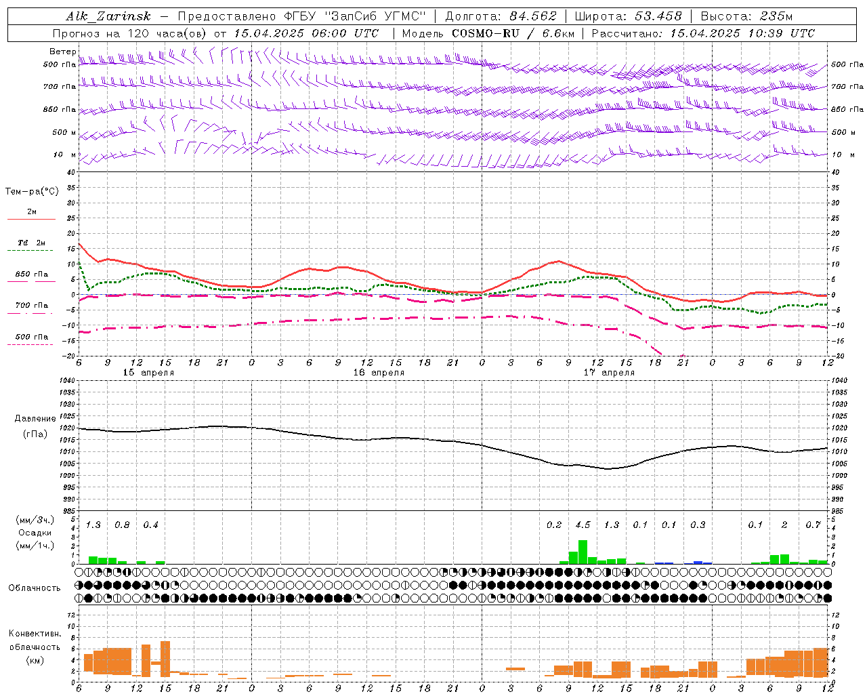
Task: Select the 0.8 precipitation value
Action: 122,525
